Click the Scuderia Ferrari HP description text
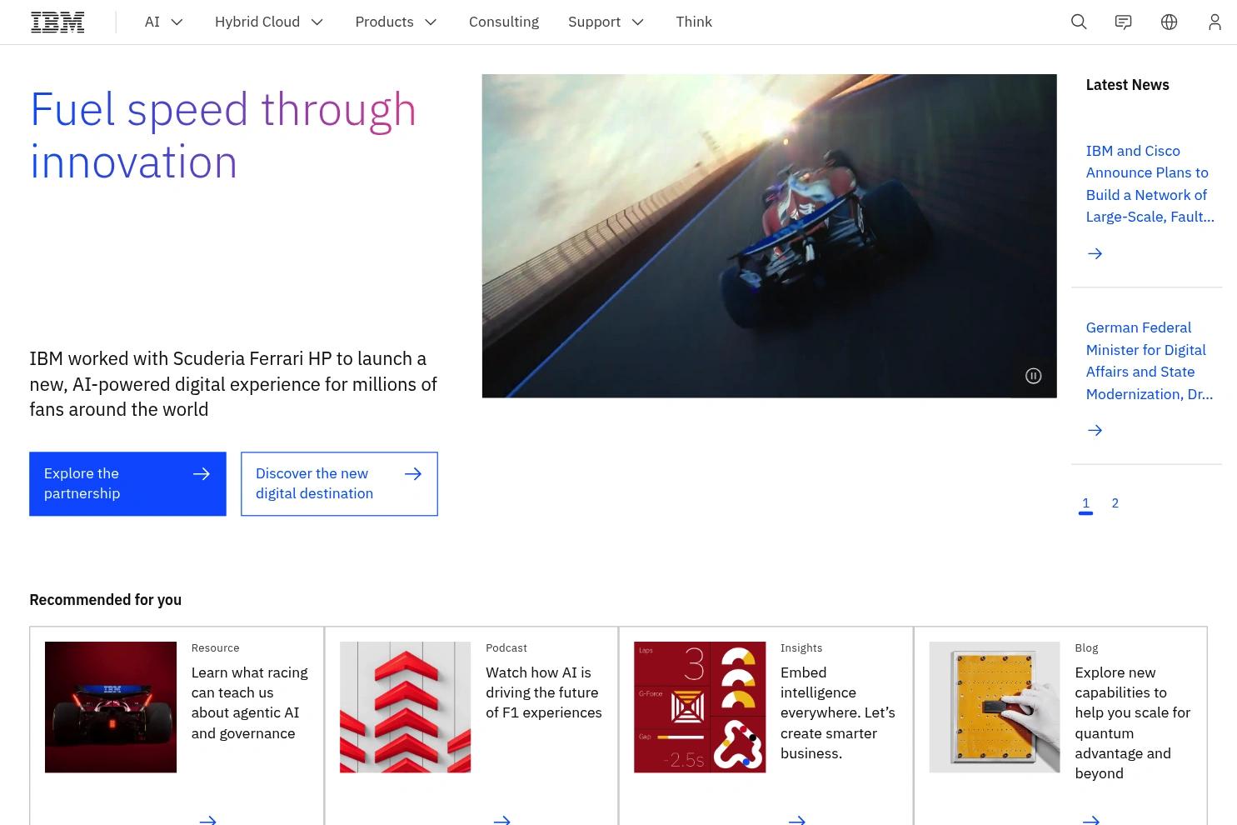Viewport: 1237px width, 825px height. point(233,384)
